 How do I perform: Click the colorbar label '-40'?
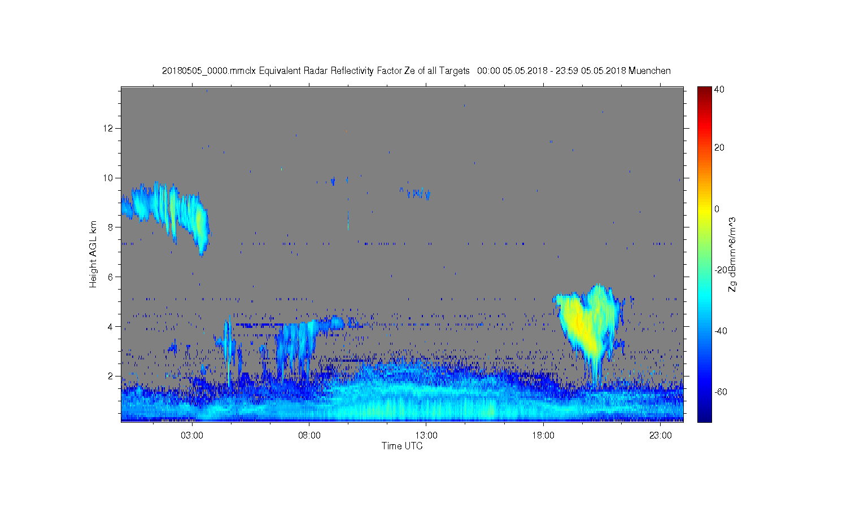pos(721,331)
